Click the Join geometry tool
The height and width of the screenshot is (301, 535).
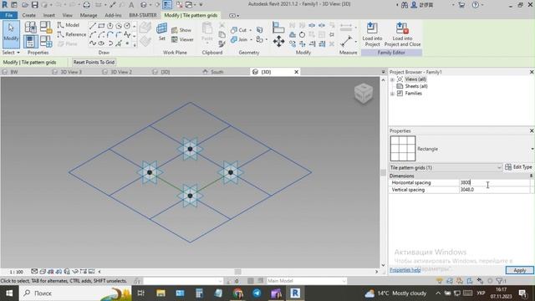click(239, 39)
